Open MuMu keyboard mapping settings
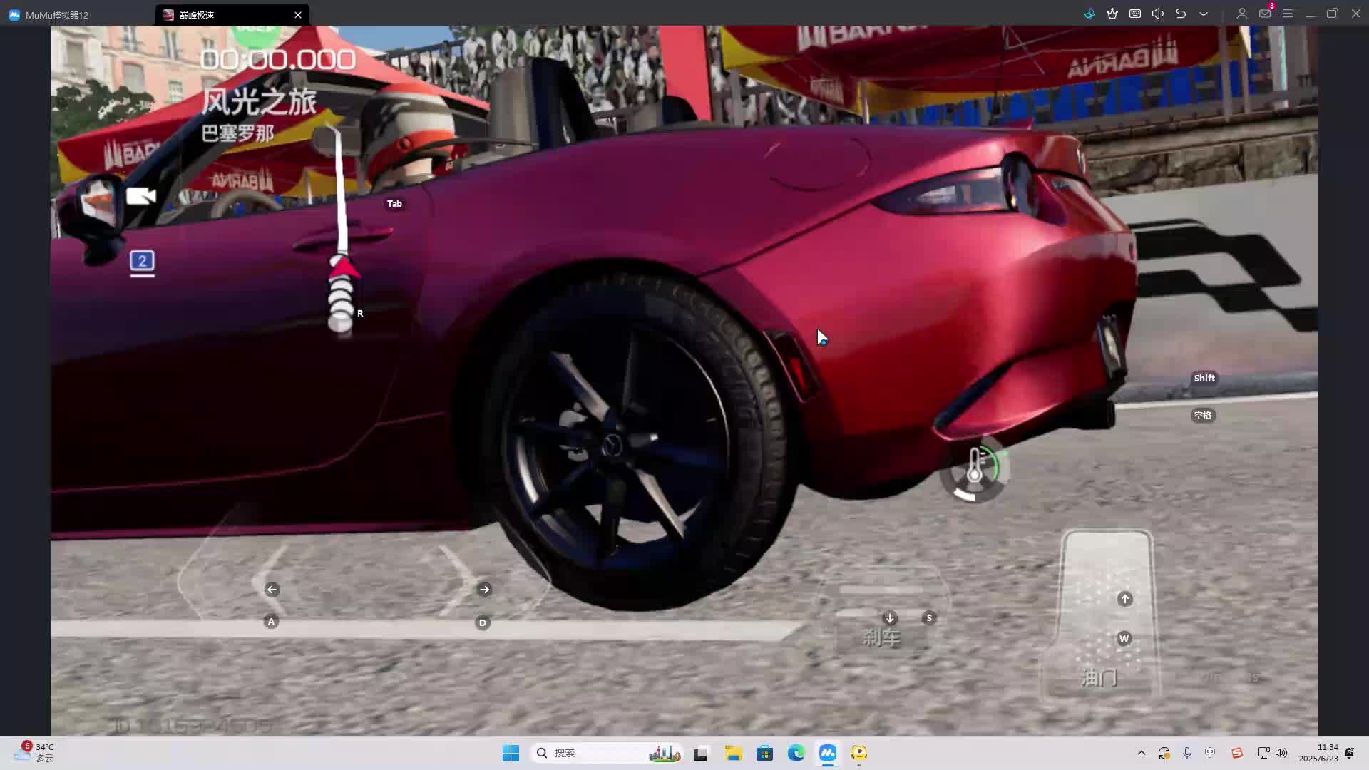This screenshot has width=1369, height=770. 1135,14
